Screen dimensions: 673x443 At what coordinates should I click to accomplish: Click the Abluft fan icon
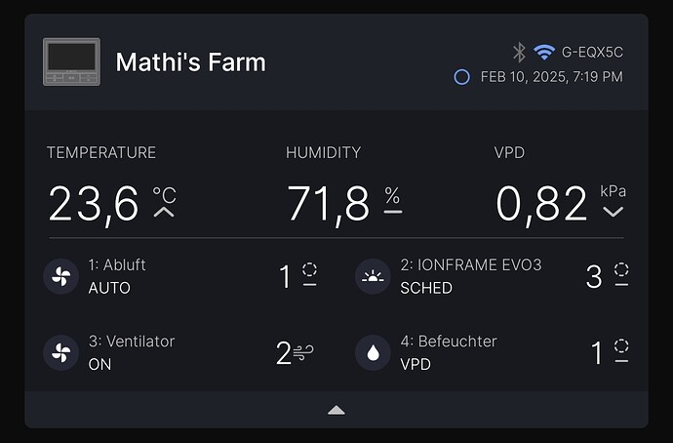[x=60, y=276]
